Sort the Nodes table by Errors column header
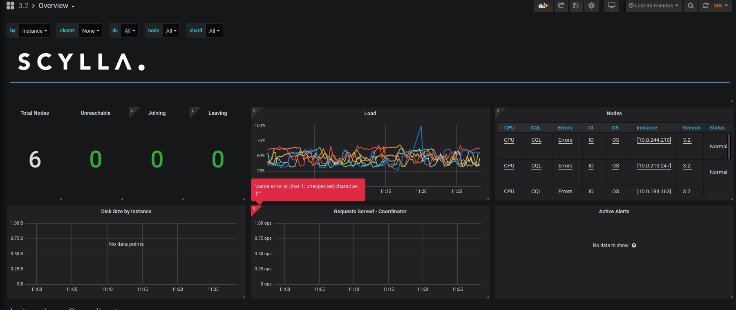Image resolution: width=736 pixels, height=310 pixels. pos(565,128)
